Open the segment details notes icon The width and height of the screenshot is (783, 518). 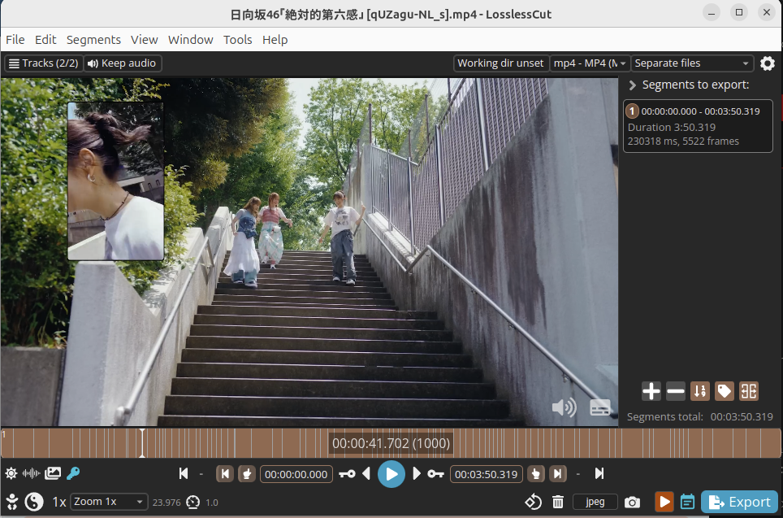pyautogui.click(x=687, y=502)
